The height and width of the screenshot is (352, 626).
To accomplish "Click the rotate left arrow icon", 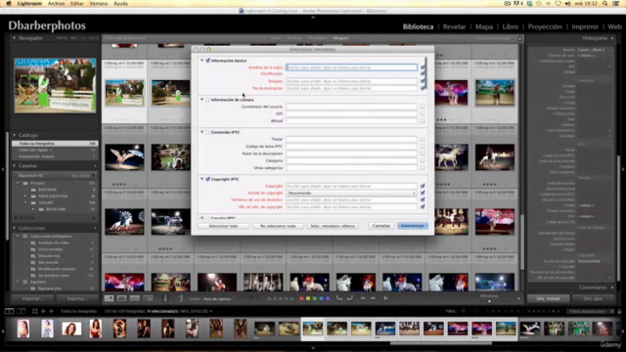I will pos(339,298).
